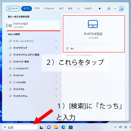Expand chevron for the タッチオンタイム suggestion
The width and height of the screenshot is (131, 131).
56,96
